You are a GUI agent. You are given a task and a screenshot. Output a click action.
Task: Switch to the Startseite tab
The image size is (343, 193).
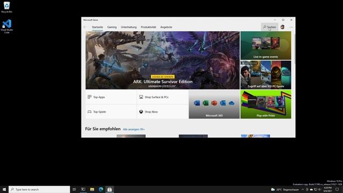98,27
